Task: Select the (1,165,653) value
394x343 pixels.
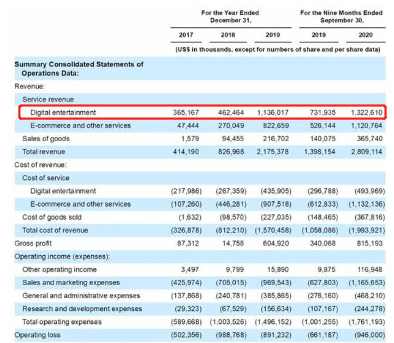Action: [367, 282]
